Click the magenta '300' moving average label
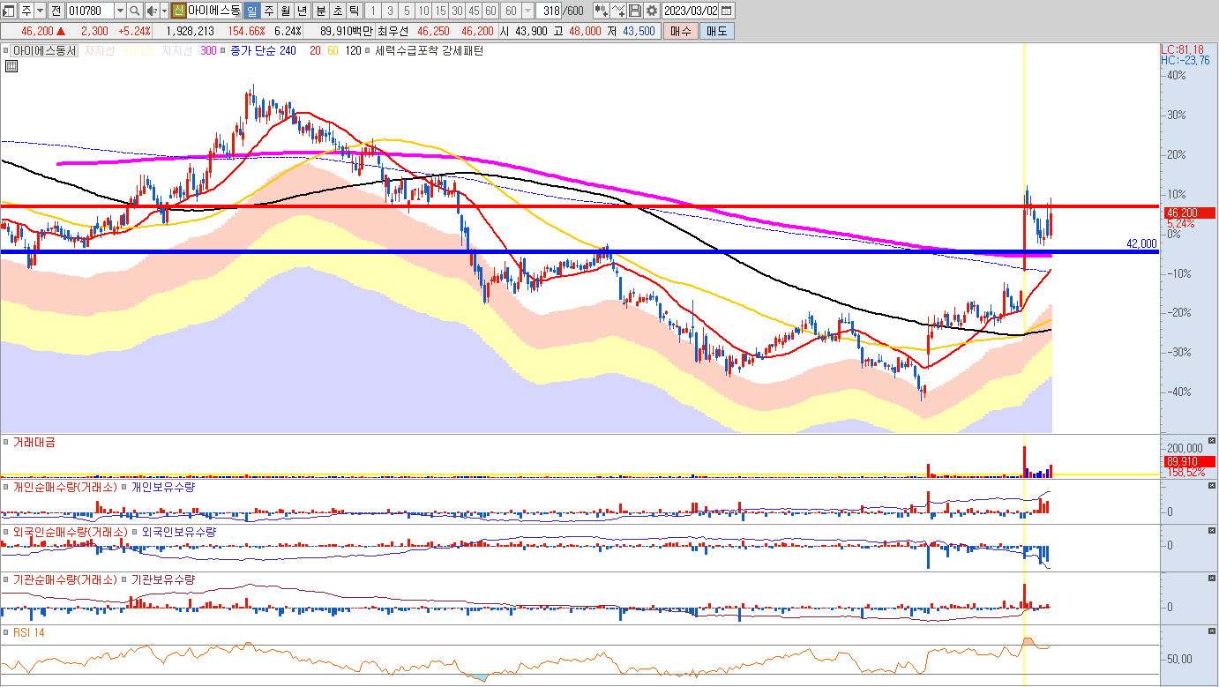The width and height of the screenshot is (1219, 687). point(208,51)
